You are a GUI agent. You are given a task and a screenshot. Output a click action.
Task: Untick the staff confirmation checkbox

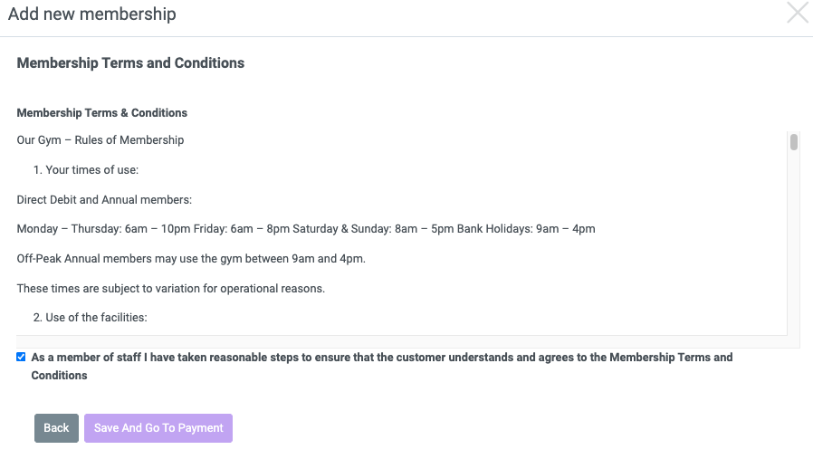(x=21, y=357)
